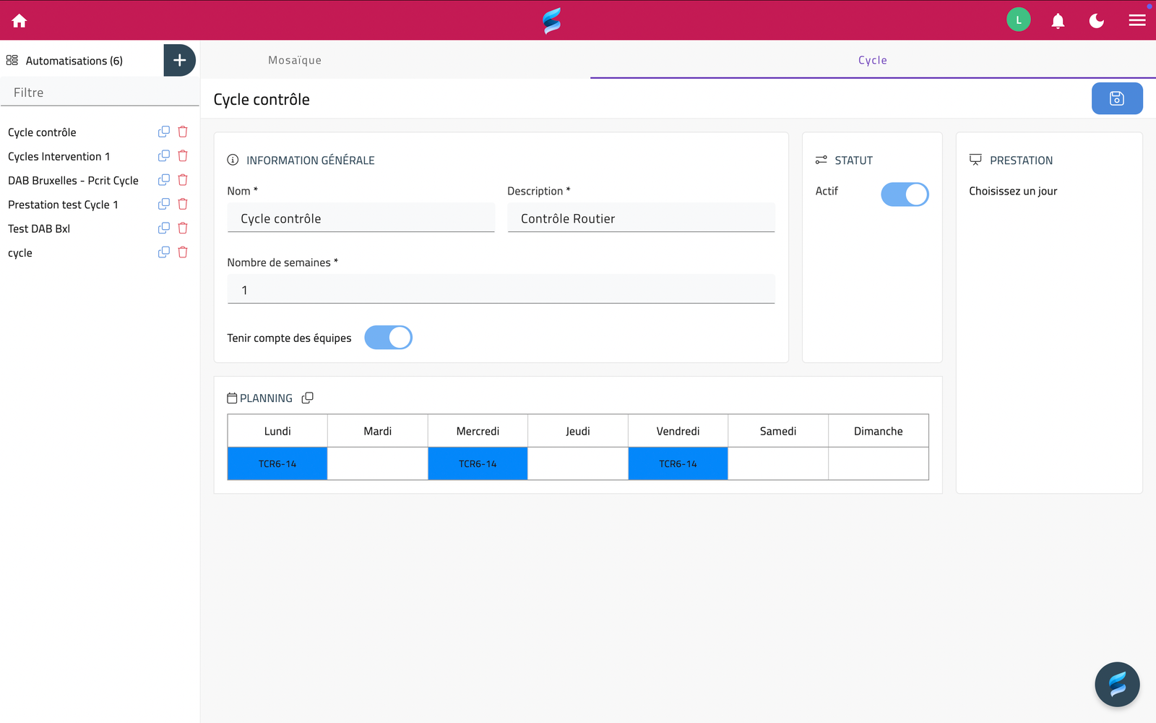Screen dimensions: 1156x723
Task: Duplicate Cycles Intervention 1
Action: coord(164,155)
